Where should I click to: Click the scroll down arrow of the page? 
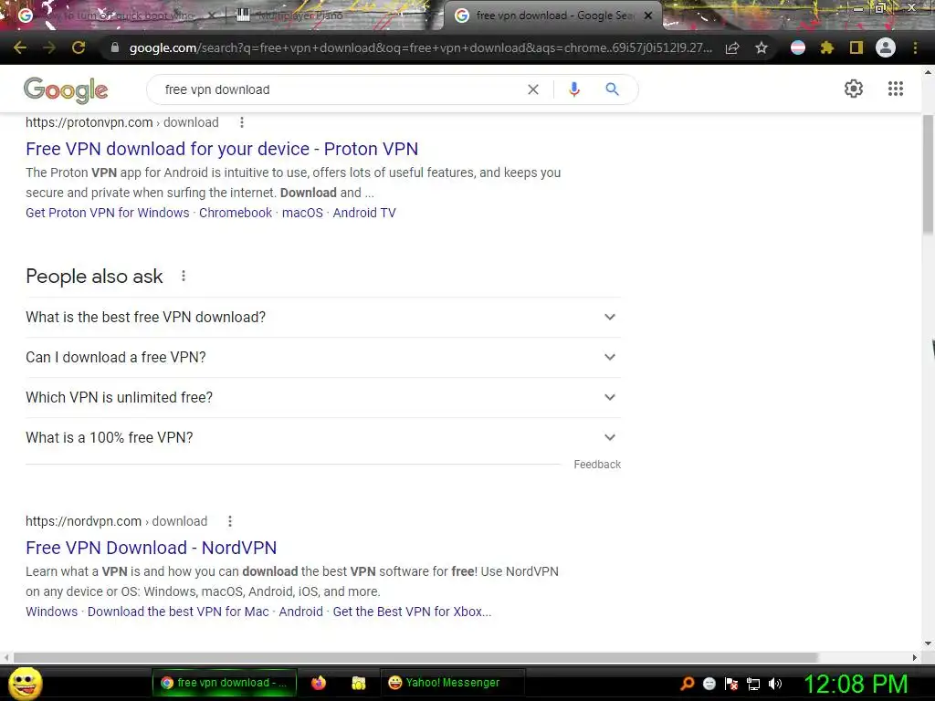click(928, 643)
